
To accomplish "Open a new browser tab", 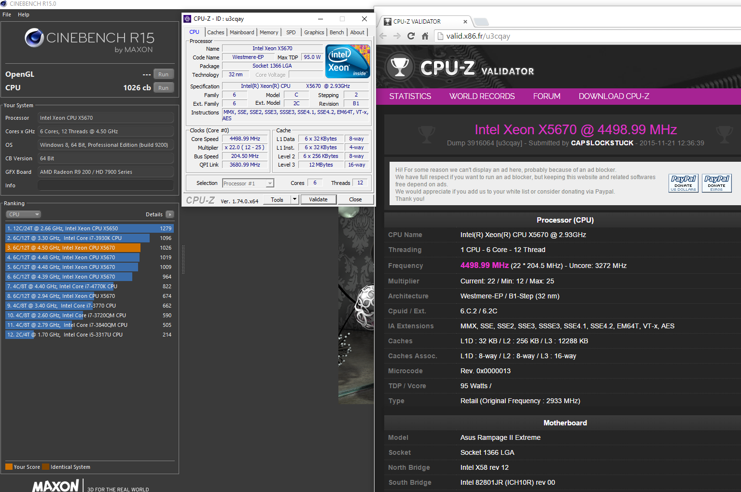I will [x=481, y=22].
